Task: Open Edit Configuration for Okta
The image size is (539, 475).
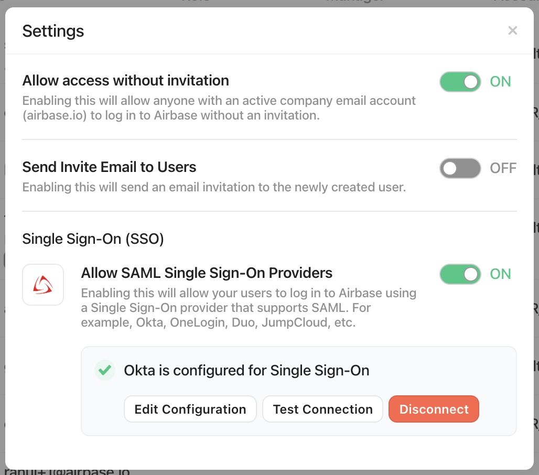Action: pyautogui.click(x=190, y=409)
